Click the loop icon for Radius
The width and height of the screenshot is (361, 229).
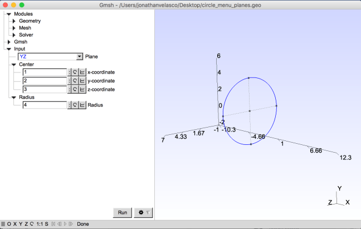click(x=75, y=105)
